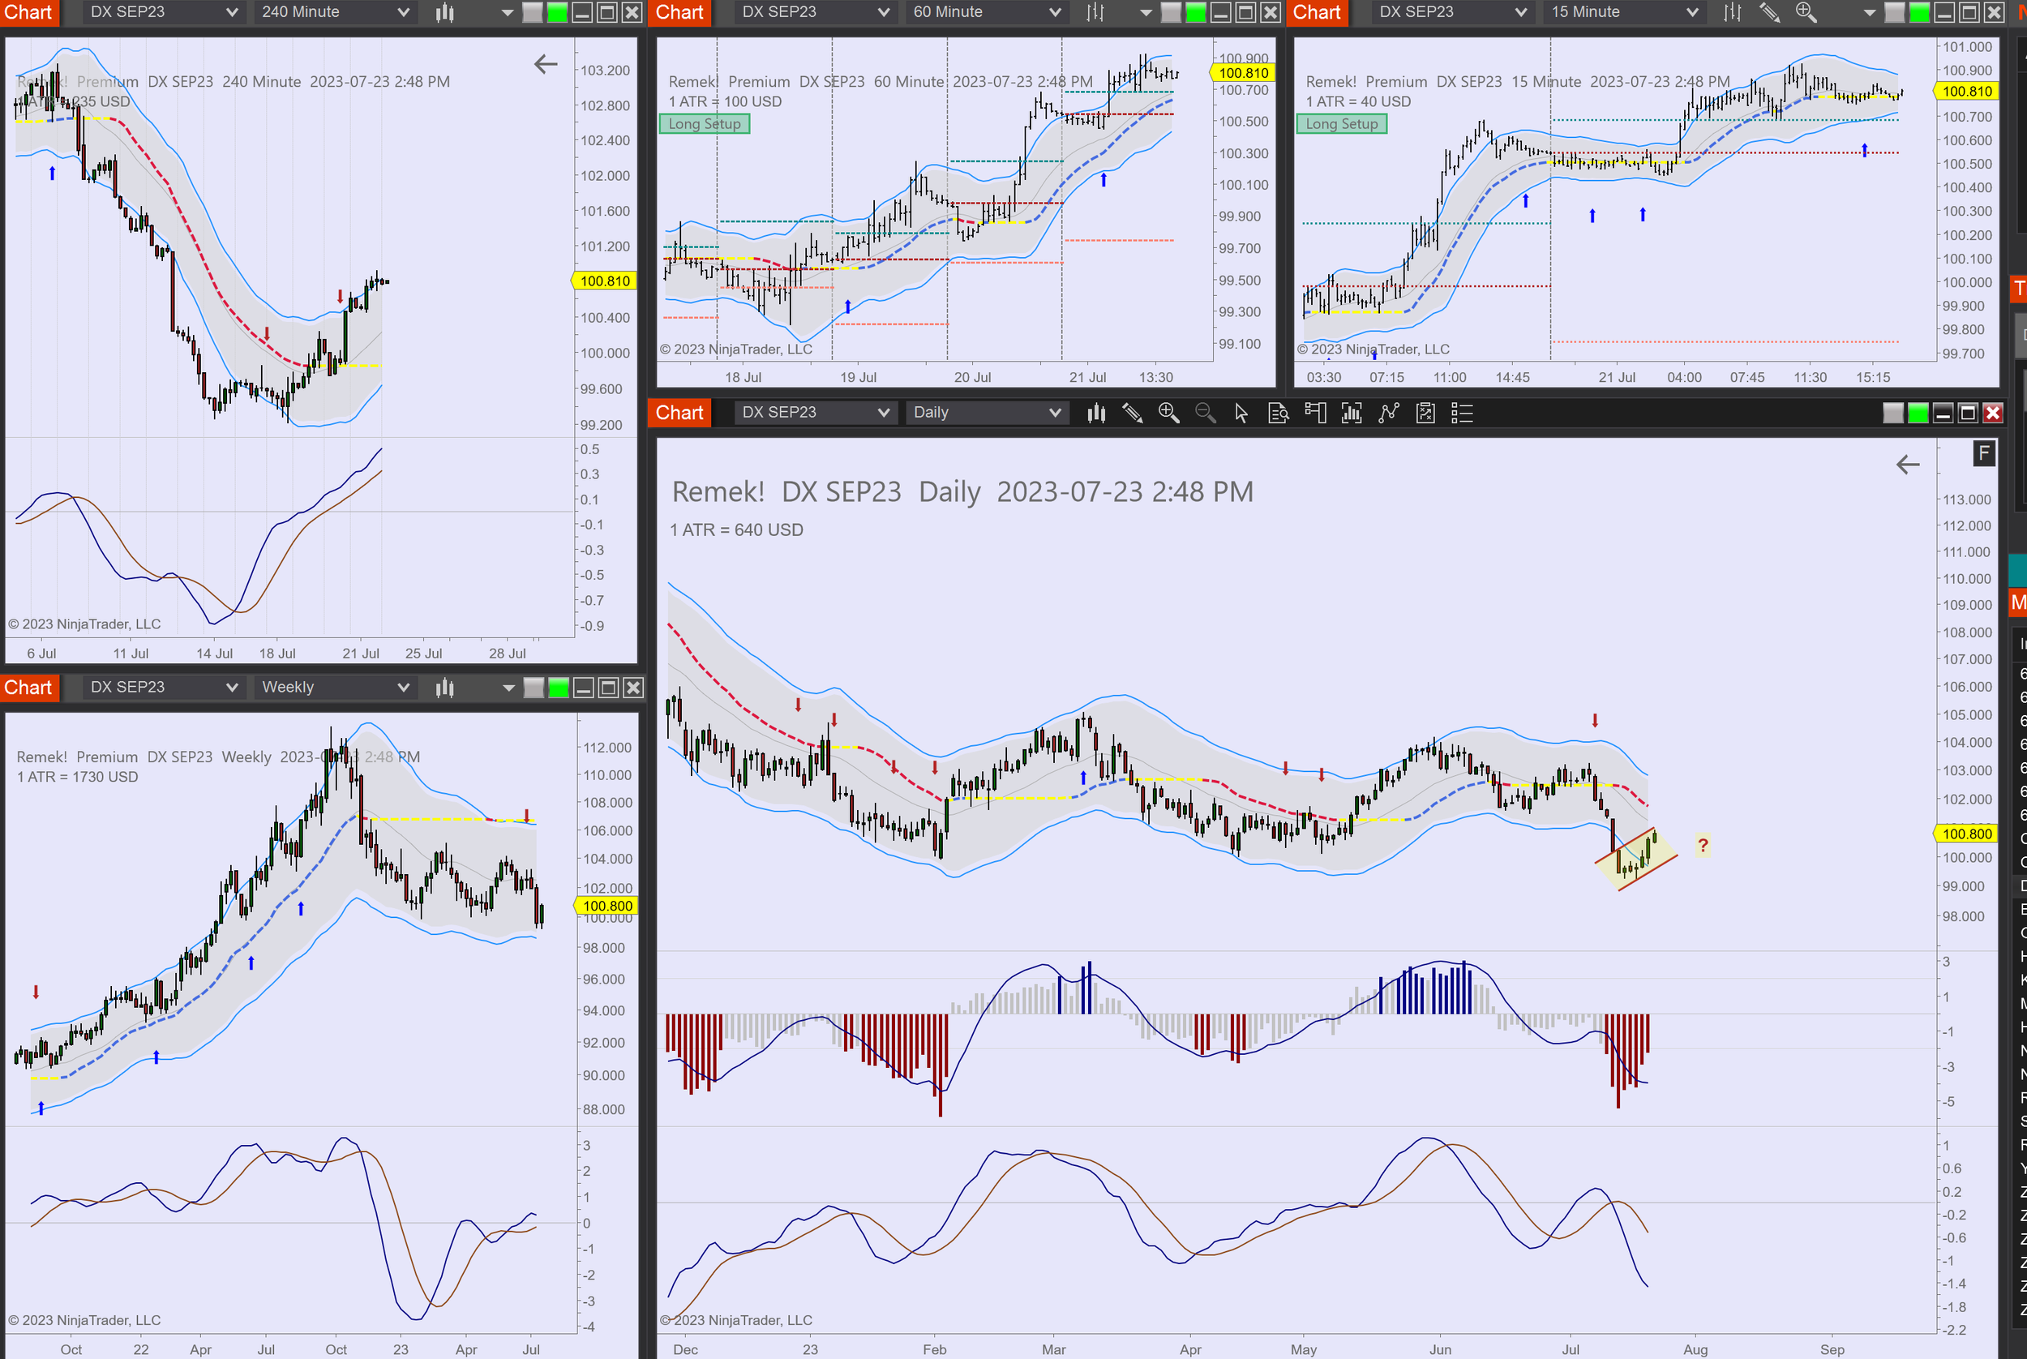Viewport: 2027px width, 1359px height.
Task: Select Drawing Tools pencil in Daily chart
Action: click(x=1132, y=414)
